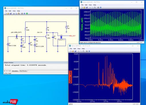This screenshot has width=146, height=105.
Task: Select the Q1 NPN transistor in schematic
Action: pos(47,36)
